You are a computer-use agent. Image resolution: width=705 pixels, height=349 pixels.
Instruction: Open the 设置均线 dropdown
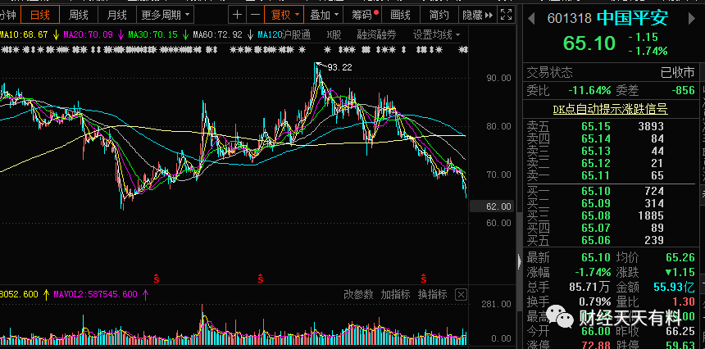pyautogui.click(x=437, y=34)
